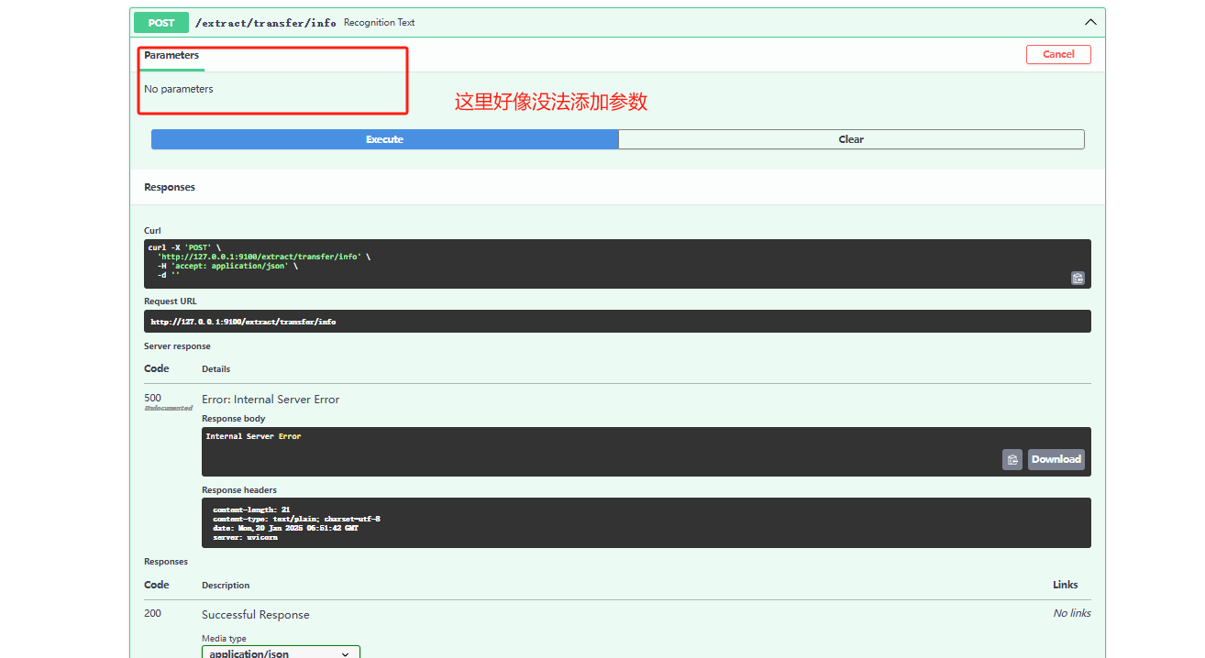Viewport: 1205px width, 658px height.
Task: Click the Internal Server Error response body text
Action: 253,436
